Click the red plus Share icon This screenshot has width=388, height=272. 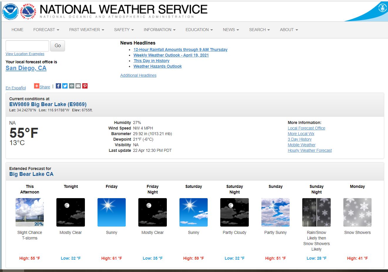[x=37, y=86]
